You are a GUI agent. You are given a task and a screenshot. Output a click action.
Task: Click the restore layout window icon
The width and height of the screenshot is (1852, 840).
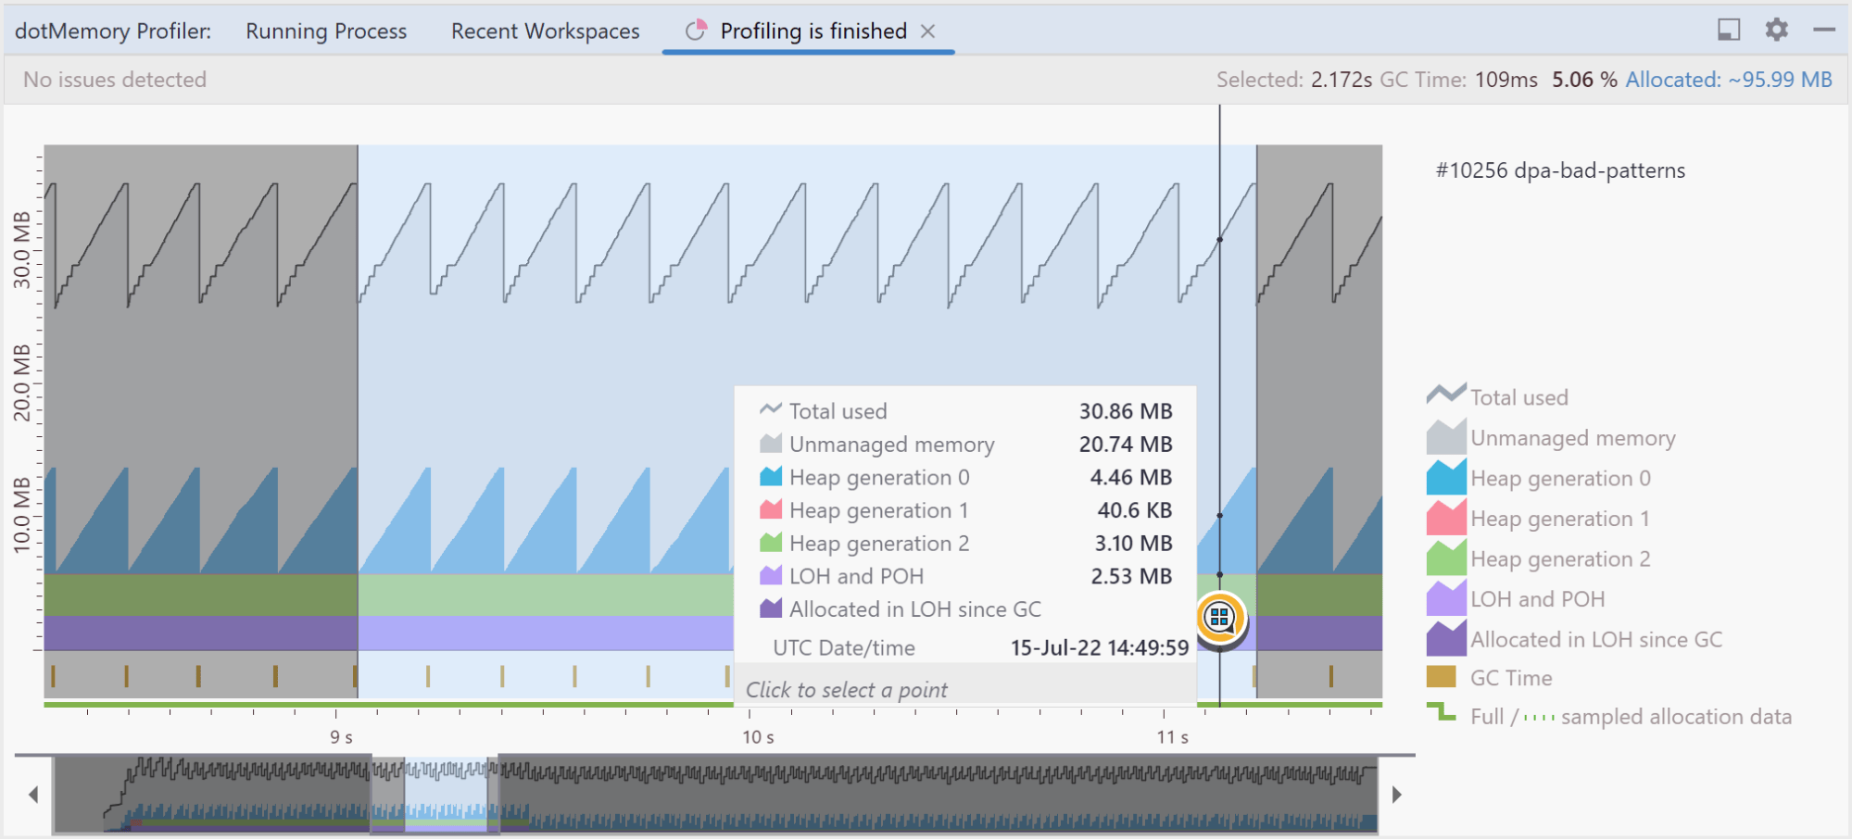(1728, 30)
